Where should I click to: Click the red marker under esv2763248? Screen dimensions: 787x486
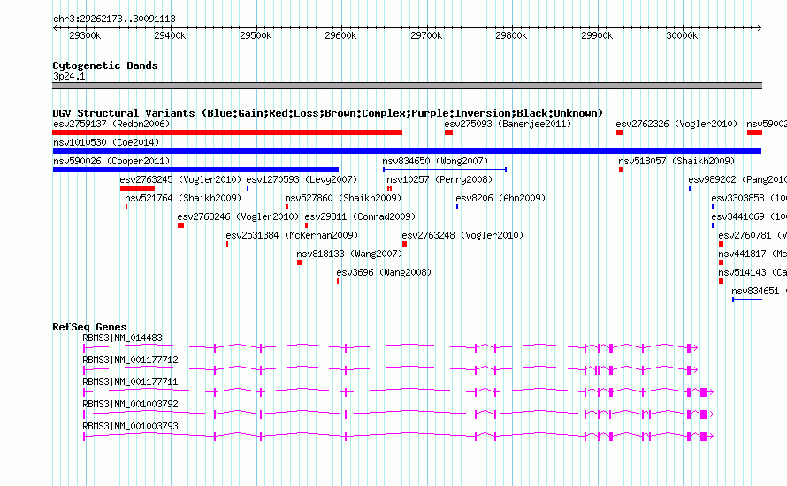404,244
